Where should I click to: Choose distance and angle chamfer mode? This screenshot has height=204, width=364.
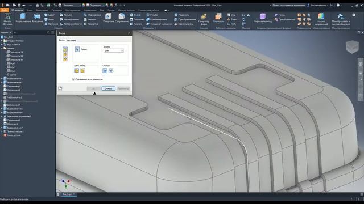65,54
